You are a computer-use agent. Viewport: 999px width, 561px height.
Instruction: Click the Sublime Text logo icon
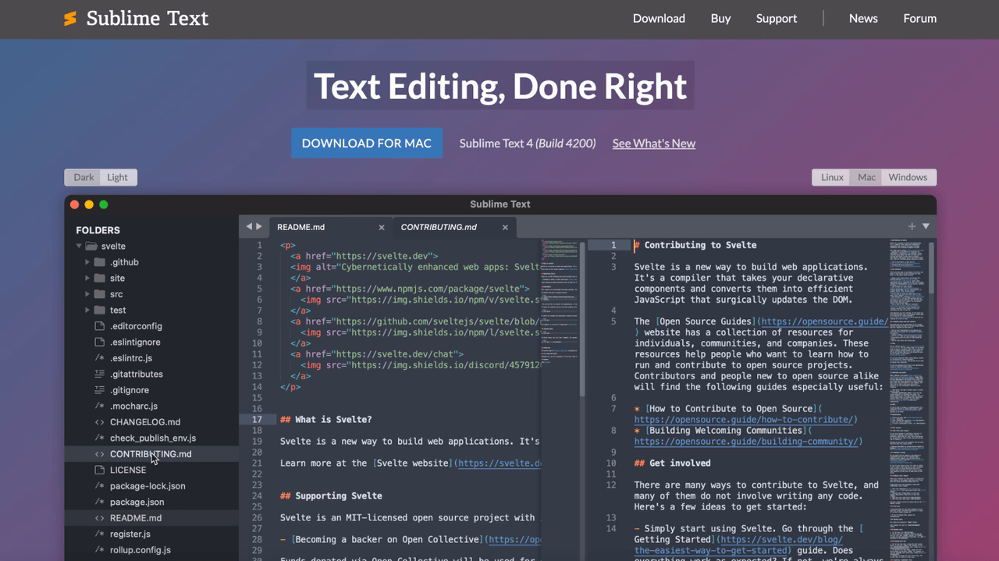(70, 19)
